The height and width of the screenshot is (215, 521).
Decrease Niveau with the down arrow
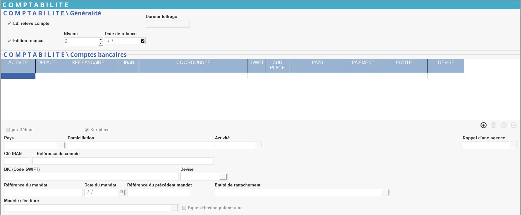[x=101, y=43]
